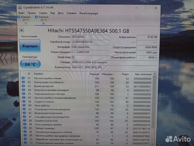Open the Диск menu
The width and height of the screenshot is (194, 146).
(x=61, y=13)
